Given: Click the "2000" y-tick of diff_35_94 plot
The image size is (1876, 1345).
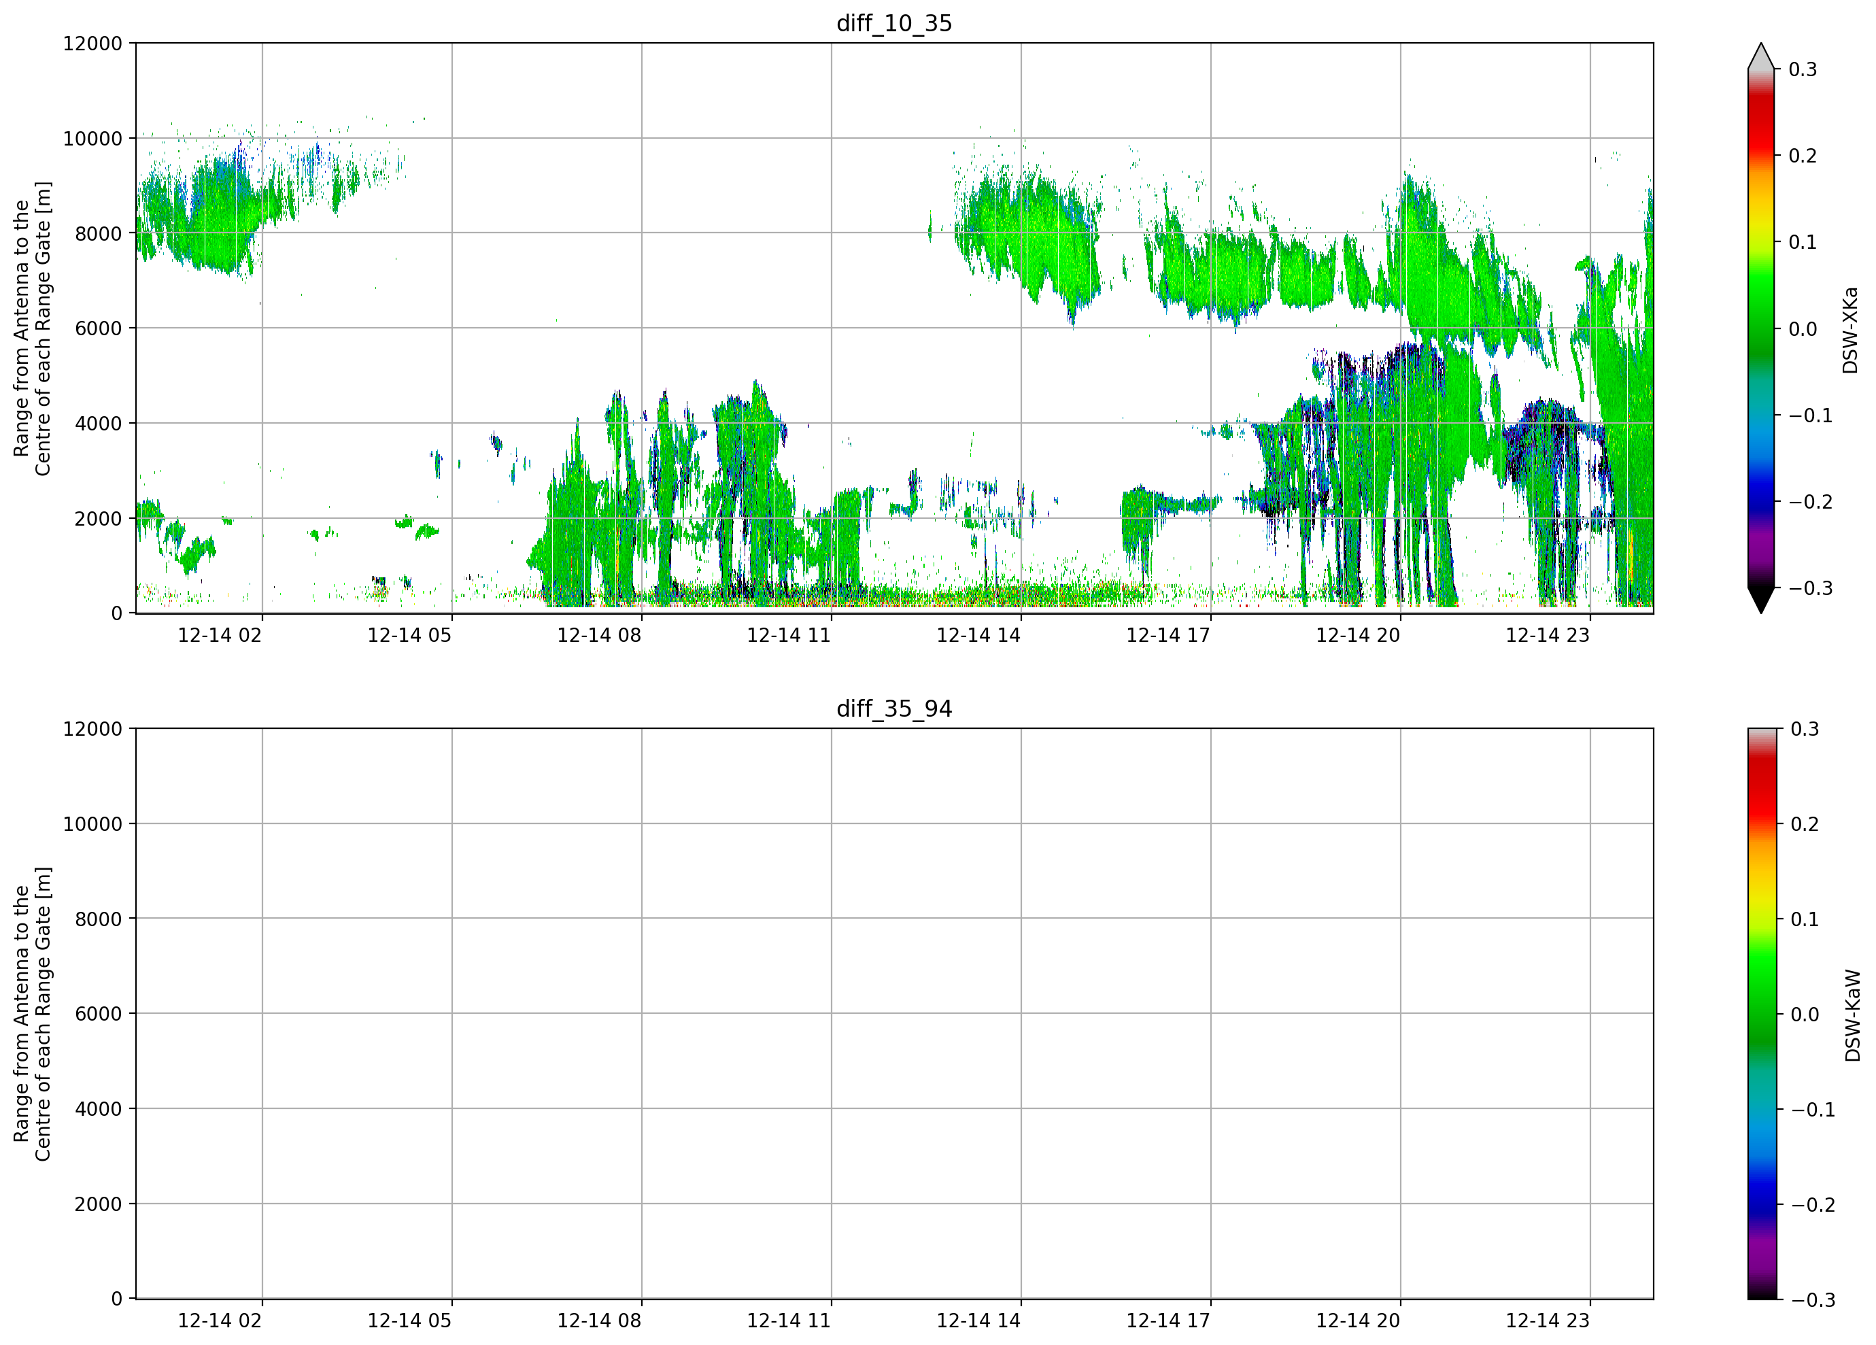Looking at the screenshot, I should pos(99,1204).
